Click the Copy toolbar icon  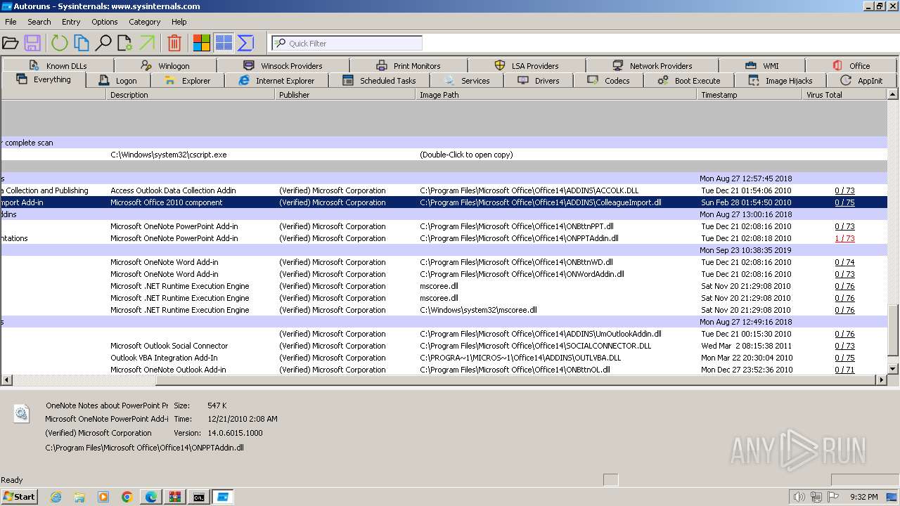pyautogui.click(x=82, y=44)
